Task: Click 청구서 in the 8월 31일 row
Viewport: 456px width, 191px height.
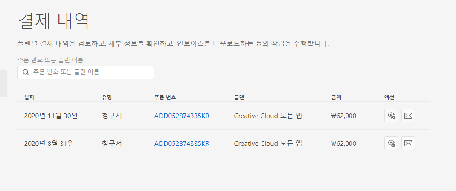Action: tap(112, 144)
